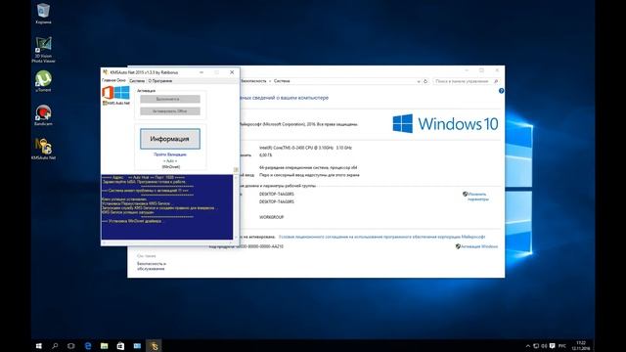Screen dimensions: 626x352
Task: Click Безопасность in the System breadcrumb
Action: [253, 81]
